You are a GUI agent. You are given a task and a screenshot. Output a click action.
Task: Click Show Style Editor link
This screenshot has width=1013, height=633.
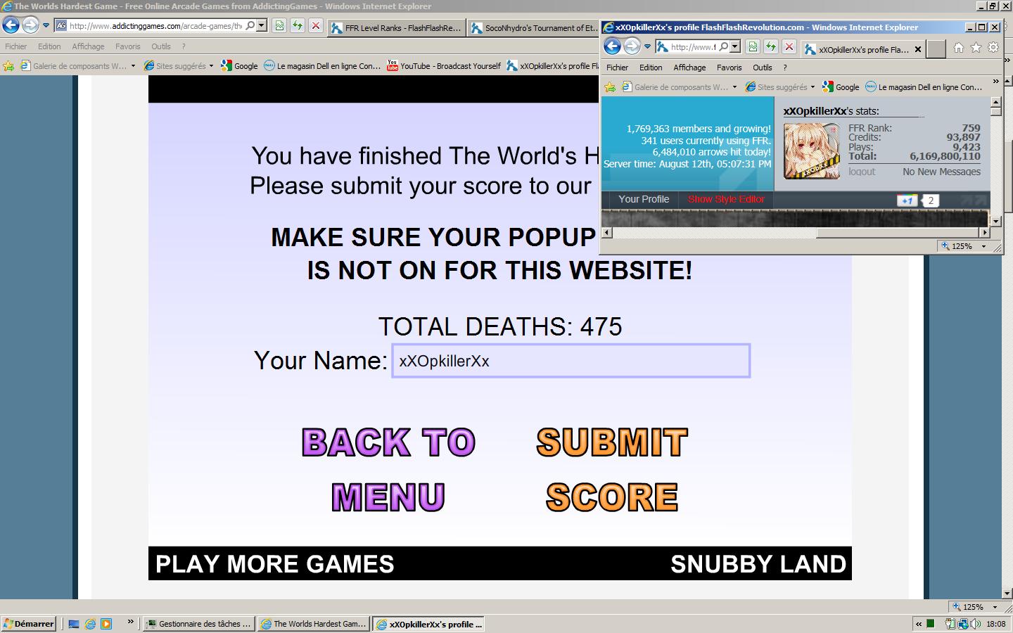(726, 199)
